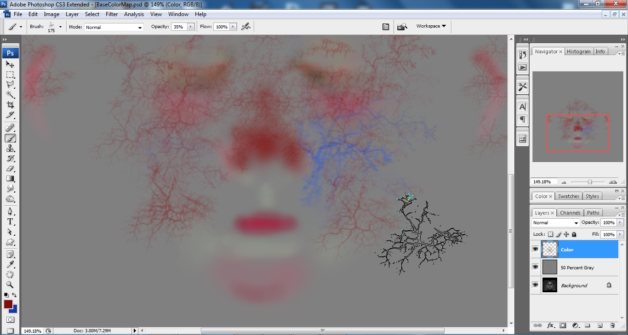This screenshot has height=335, width=628.
Task: Switch to the Paths tab
Action: point(593,213)
